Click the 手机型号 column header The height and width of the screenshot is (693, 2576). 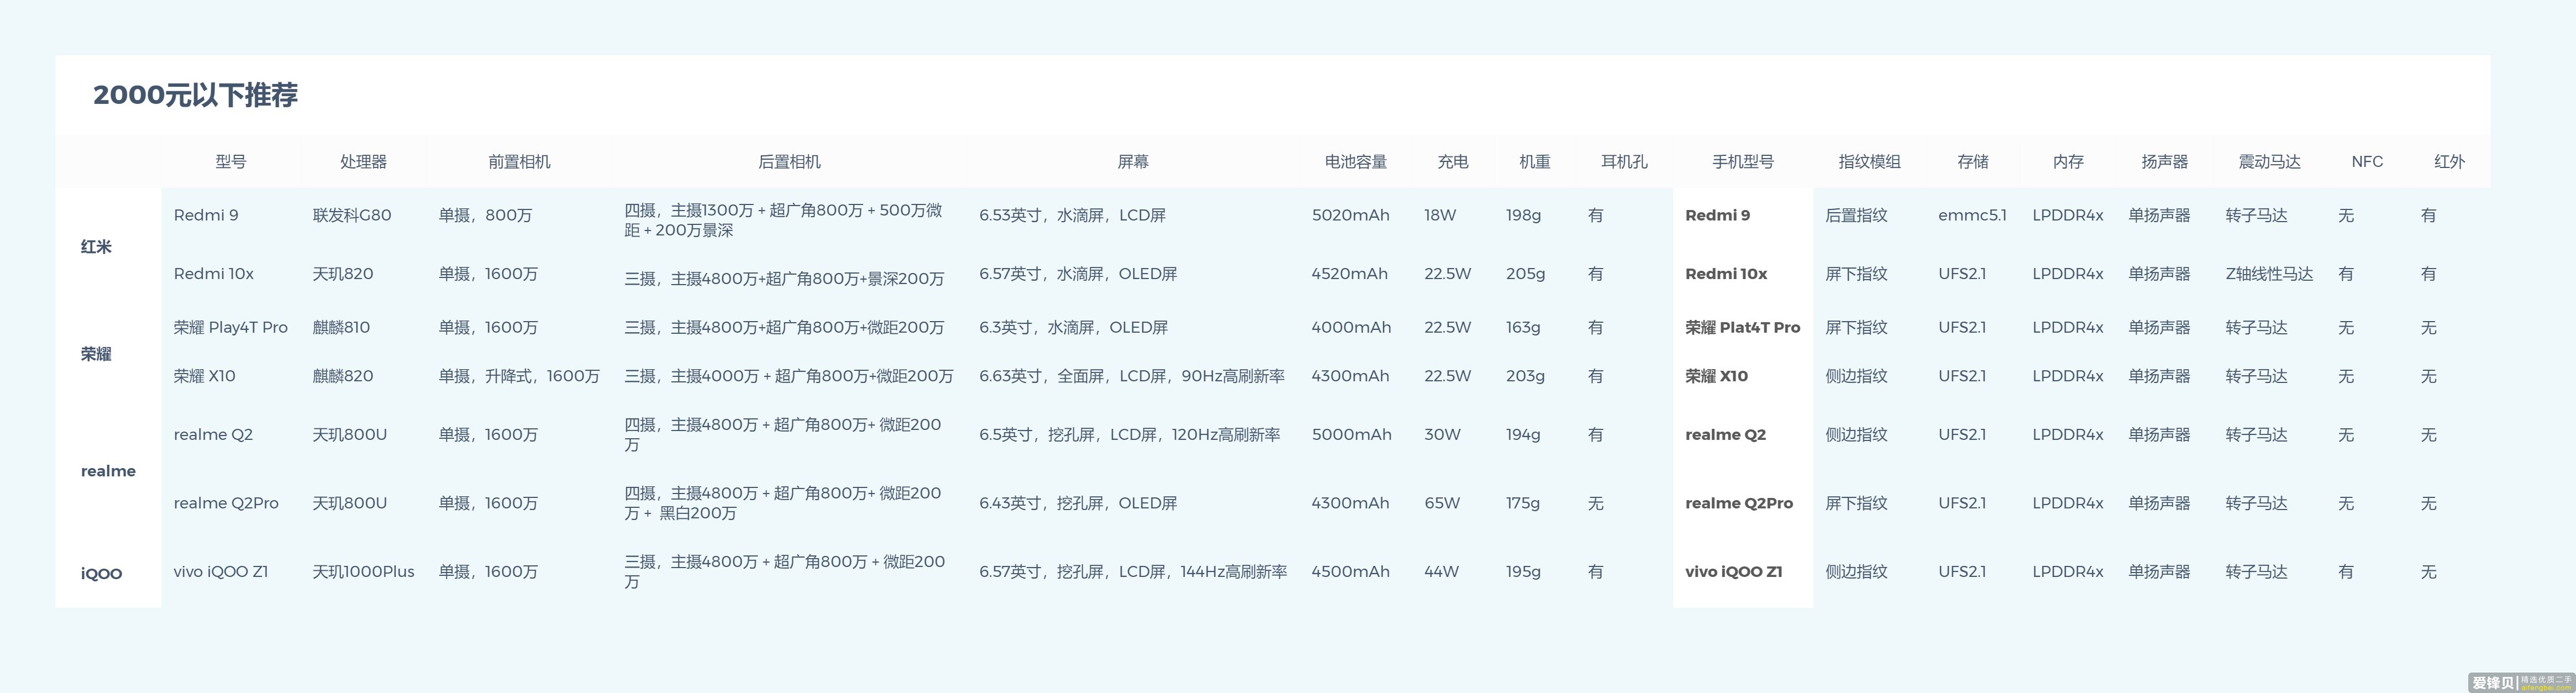tap(1743, 162)
